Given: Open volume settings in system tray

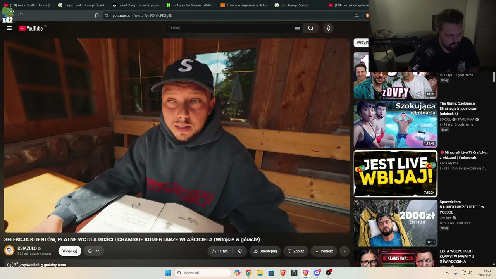Looking at the screenshot, I should click(x=470, y=273).
